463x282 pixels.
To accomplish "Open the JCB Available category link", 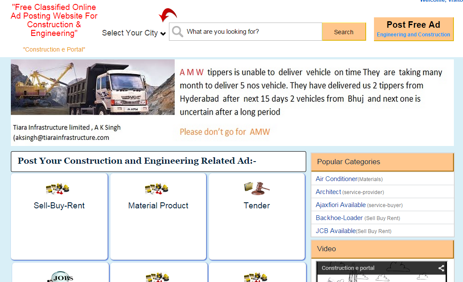I will [335, 231].
